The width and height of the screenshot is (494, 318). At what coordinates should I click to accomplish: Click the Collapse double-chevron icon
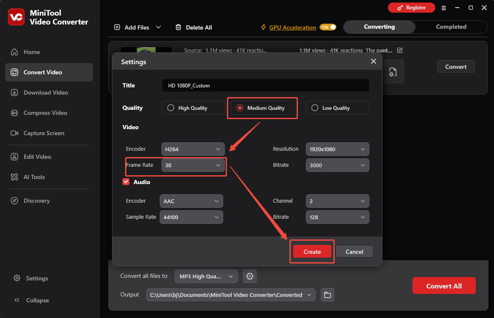(17, 300)
